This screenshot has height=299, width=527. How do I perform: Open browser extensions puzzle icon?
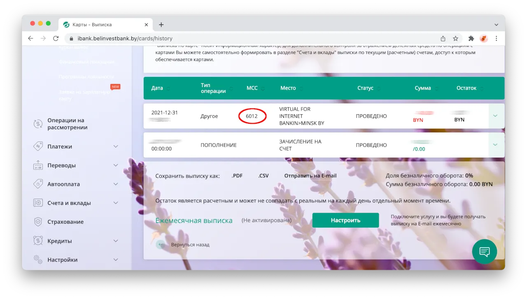[471, 38]
